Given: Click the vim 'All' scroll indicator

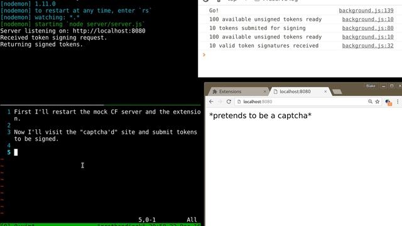Looking at the screenshot, I should (192, 220).
